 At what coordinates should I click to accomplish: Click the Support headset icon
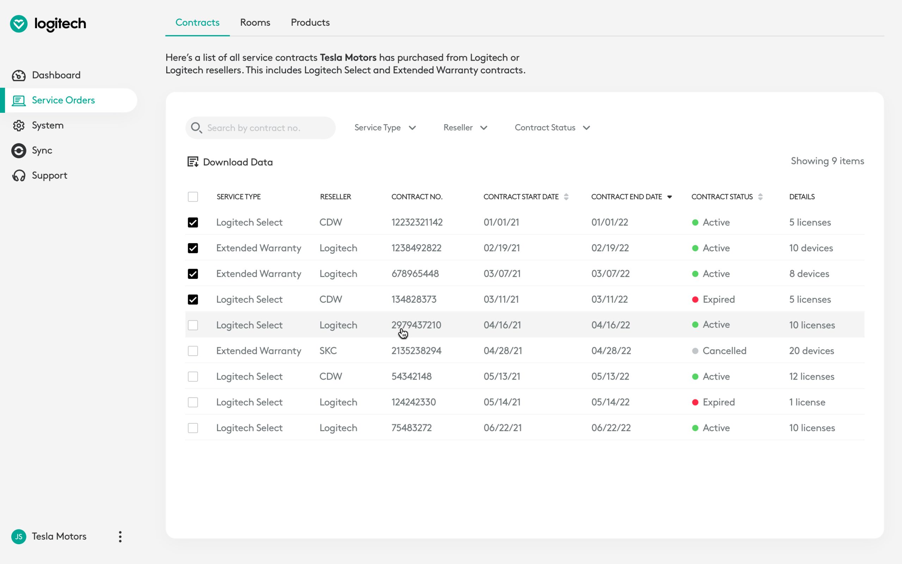19,175
